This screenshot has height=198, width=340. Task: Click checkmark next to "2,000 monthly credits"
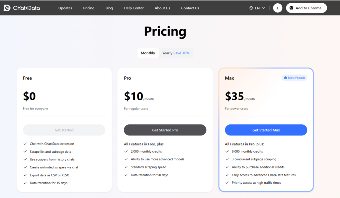pos(126,151)
